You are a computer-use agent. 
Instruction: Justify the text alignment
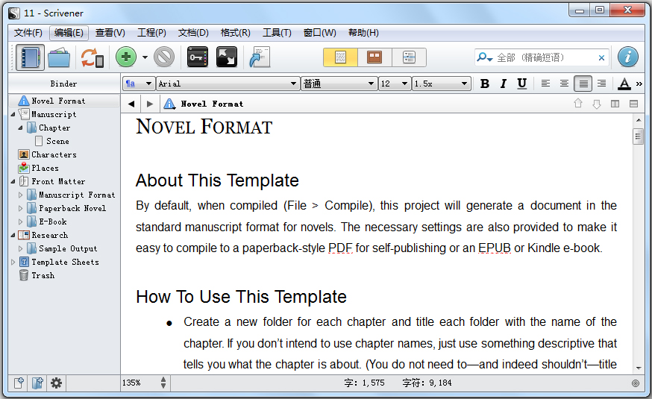tap(583, 84)
